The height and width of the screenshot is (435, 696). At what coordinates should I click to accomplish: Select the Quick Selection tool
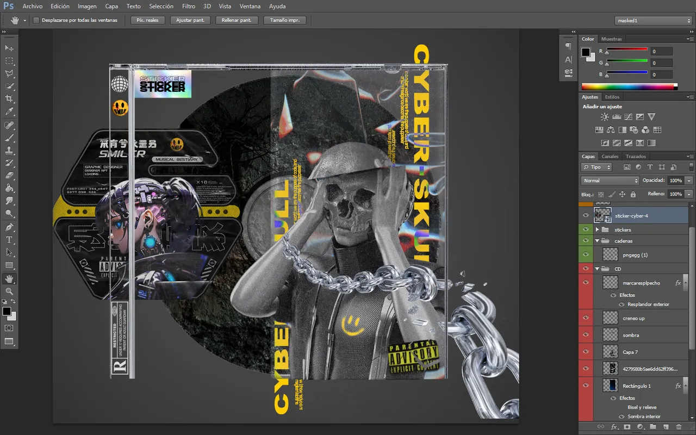click(x=9, y=86)
